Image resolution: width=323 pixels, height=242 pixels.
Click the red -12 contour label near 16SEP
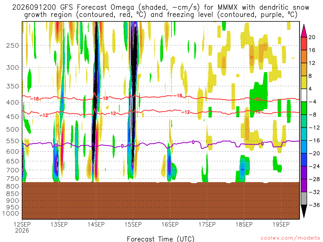point(185,112)
